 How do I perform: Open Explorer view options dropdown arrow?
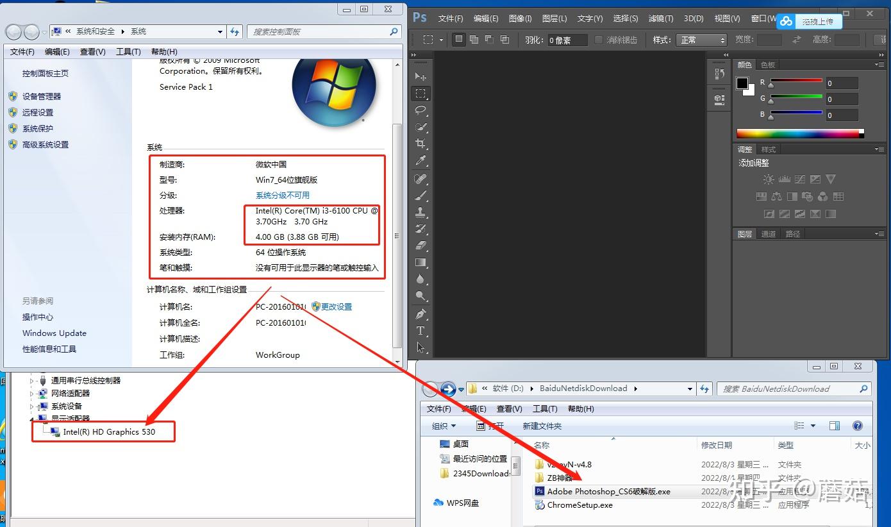pos(813,426)
